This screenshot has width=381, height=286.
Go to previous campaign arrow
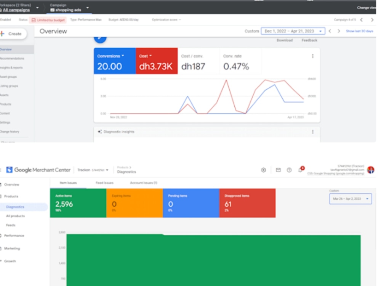(361, 20)
